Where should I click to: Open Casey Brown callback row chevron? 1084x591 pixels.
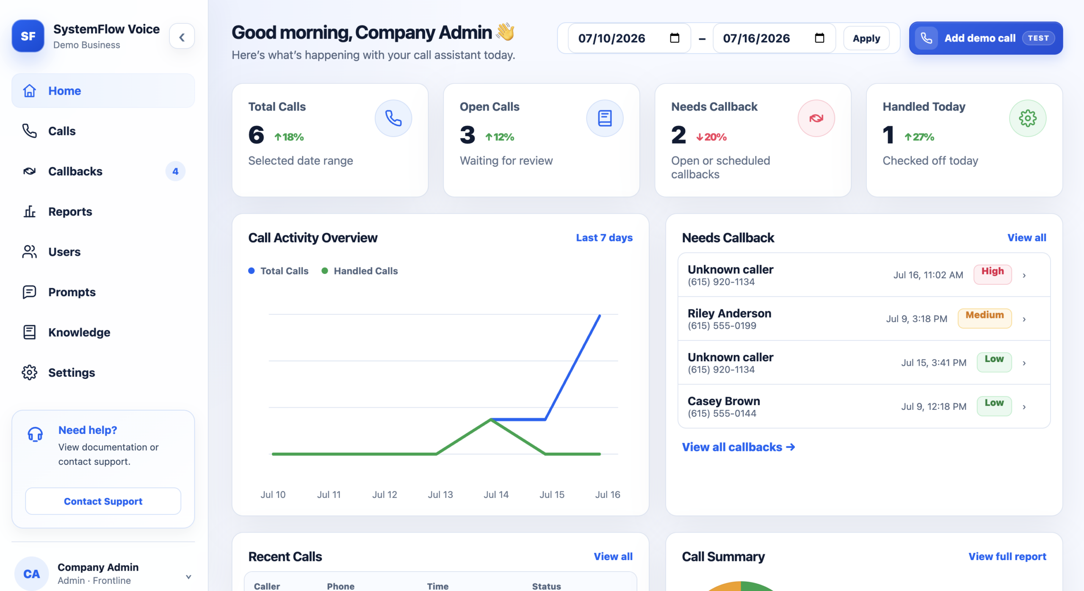(1024, 407)
